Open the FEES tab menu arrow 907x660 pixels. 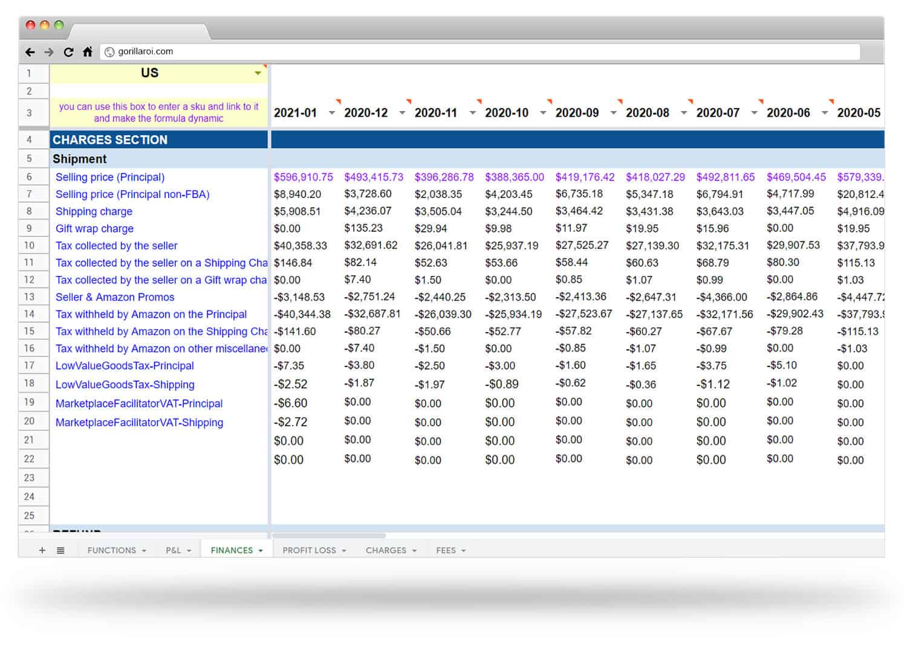click(x=463, y=550)
